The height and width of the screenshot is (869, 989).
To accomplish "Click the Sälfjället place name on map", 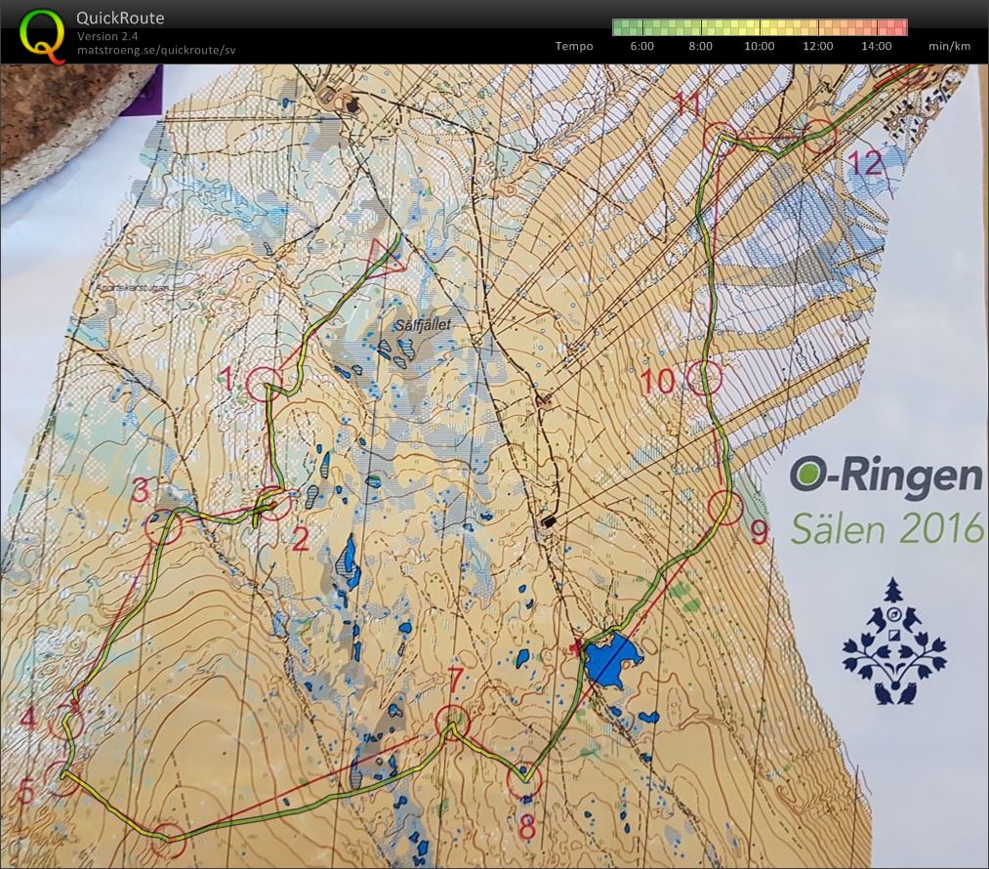I will coord(423,325).
